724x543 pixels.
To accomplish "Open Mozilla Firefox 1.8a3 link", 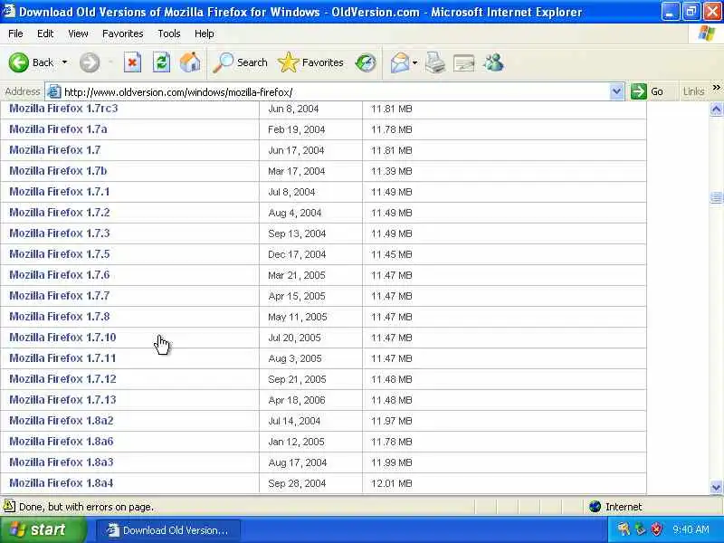I will coord(62,462).
